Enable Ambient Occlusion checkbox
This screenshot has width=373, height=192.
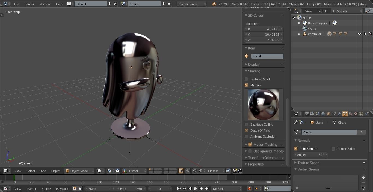[246, 136]
